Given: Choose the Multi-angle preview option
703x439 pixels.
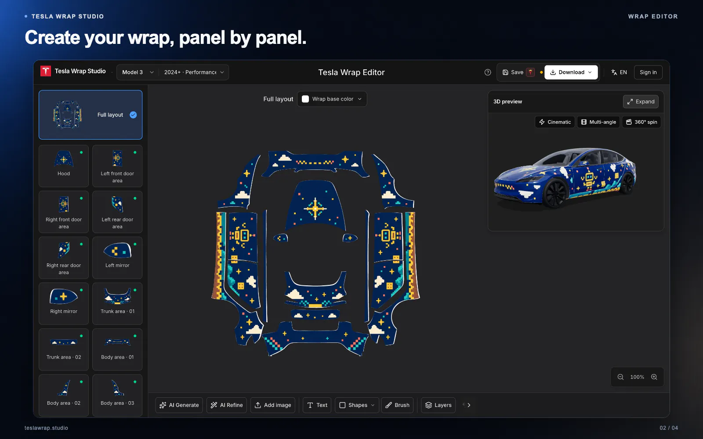Looking at the screenshot, I should coord(598,122).
